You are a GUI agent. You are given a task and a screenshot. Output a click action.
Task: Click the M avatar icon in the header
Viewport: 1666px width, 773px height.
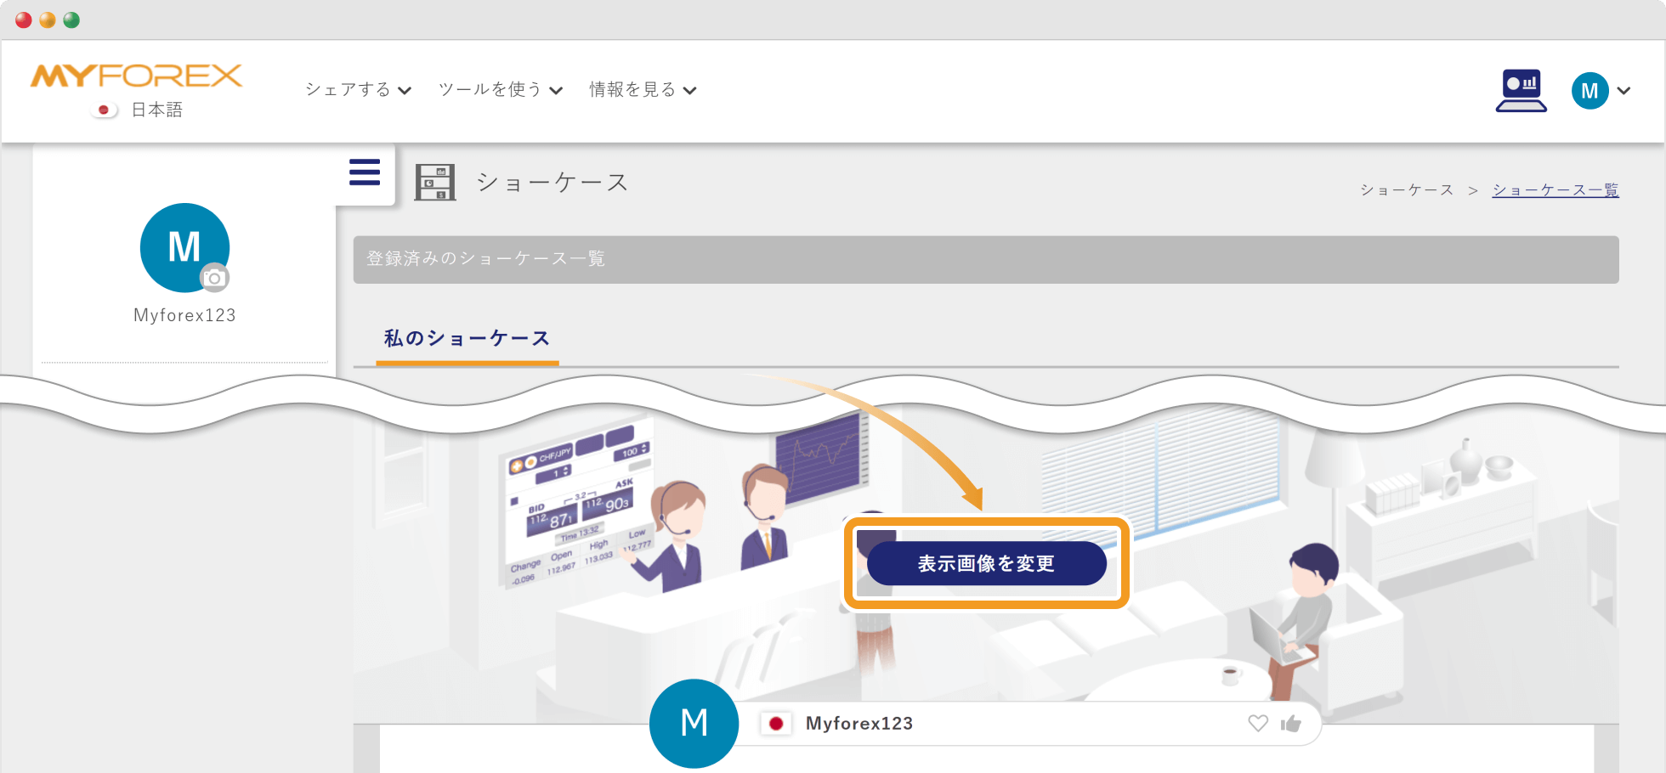[1590, 90]
